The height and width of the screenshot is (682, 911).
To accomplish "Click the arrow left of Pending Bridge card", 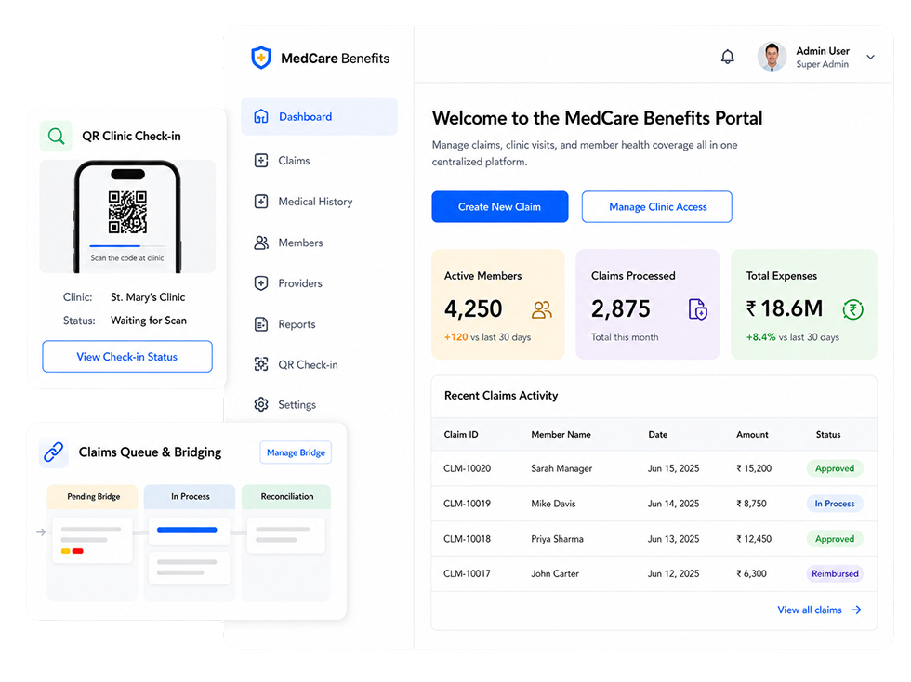I will [41, 532].
